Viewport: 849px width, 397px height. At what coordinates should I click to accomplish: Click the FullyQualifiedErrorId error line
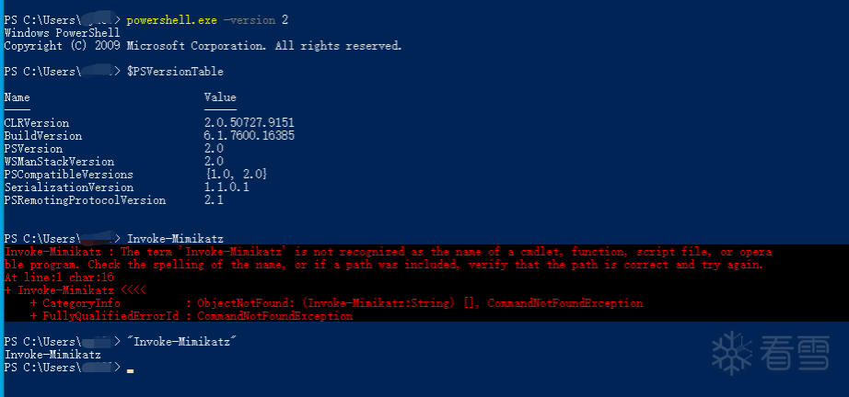coord(192,315)
